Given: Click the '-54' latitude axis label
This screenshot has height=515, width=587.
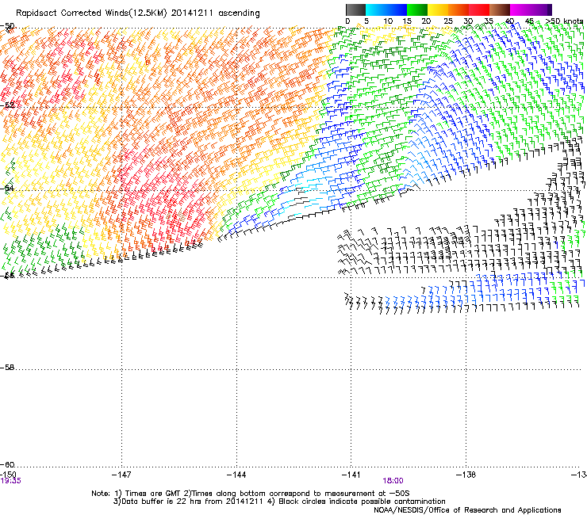Looking at the screenshot, I should coord(7,188).
